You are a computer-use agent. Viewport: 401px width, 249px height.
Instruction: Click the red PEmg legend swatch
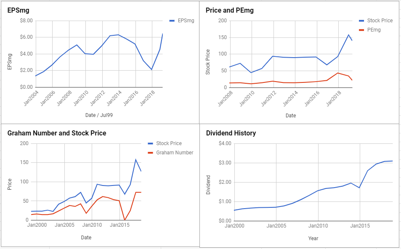[x=361, y=30]
